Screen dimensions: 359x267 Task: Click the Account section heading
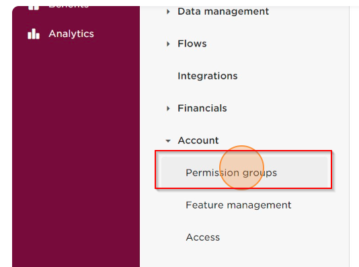tap(198, 141)
